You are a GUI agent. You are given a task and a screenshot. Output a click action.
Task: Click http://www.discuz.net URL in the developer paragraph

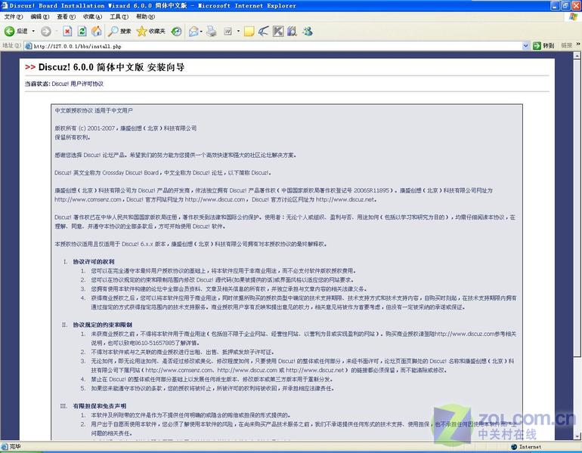click(x=345, y=199)
